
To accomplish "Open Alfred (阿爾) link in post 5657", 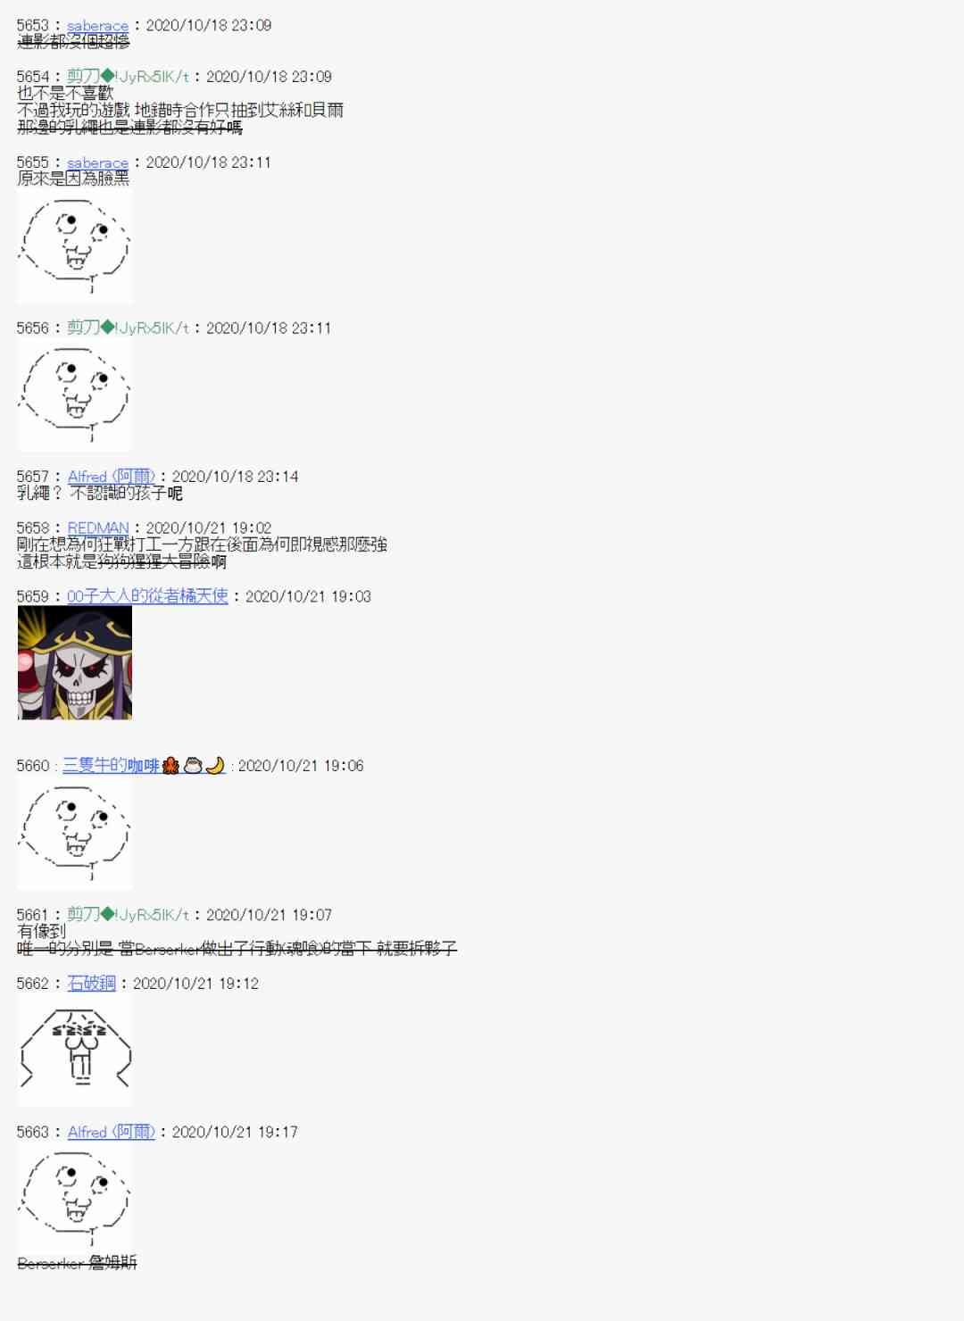I will point(111,477).
